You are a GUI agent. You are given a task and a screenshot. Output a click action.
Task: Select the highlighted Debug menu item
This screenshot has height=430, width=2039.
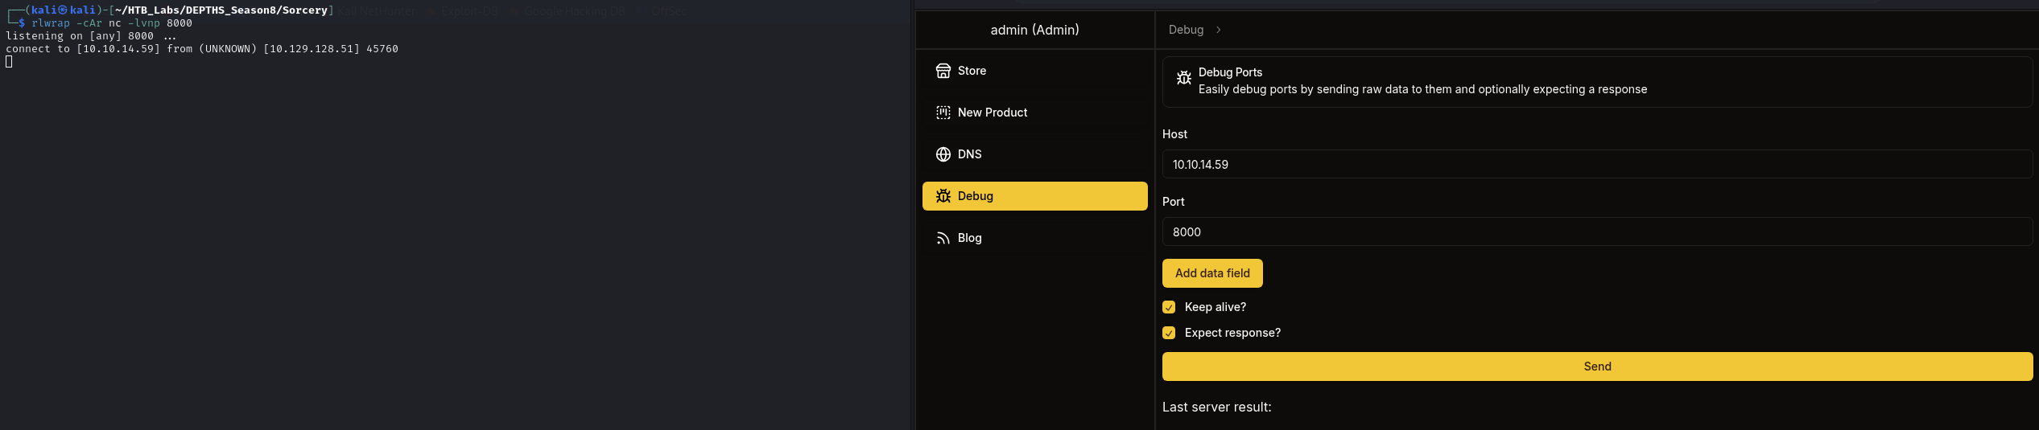[x=1034, y=196]
